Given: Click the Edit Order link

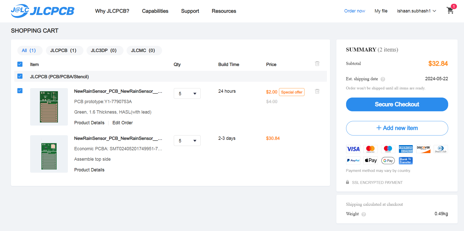Looking at the screenshot, I should [123, 123].
